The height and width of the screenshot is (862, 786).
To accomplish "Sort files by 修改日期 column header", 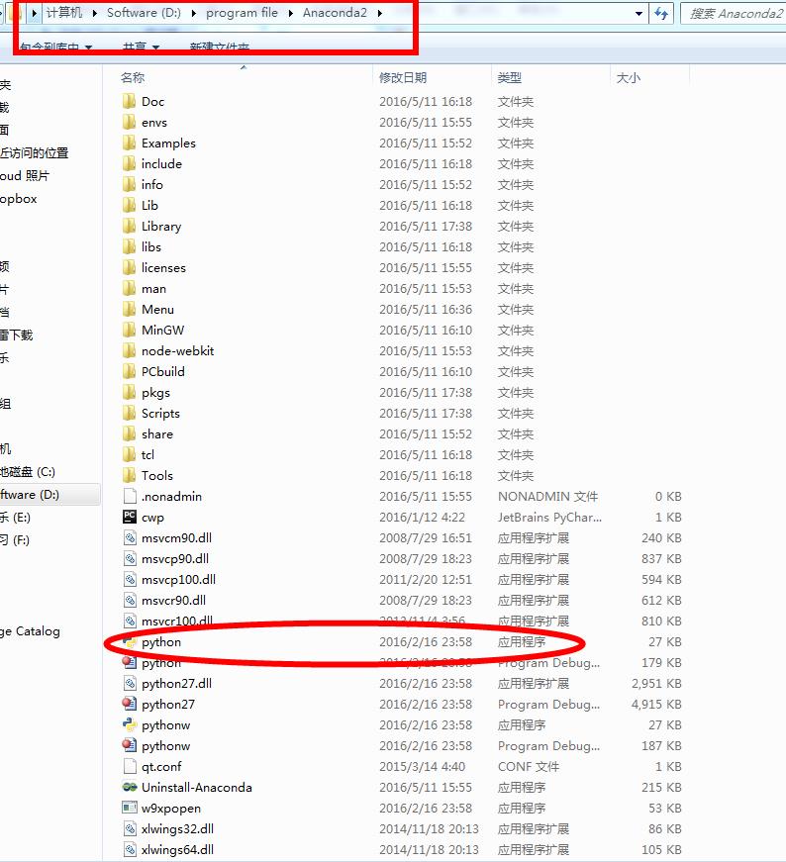I will tap(432, 77).
